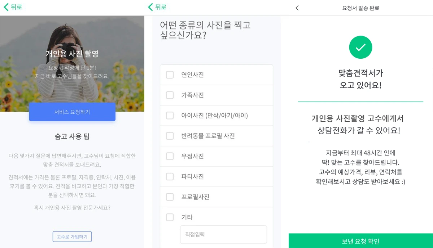Tap the green checkmark circle icon
Viewport: 433px width, 248px height.
tap(360, 47)
